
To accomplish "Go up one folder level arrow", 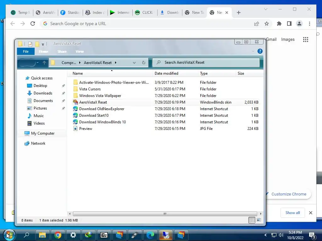I will pos(44,63).
